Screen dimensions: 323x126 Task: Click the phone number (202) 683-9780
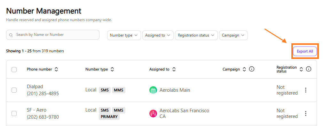[43, 117]
